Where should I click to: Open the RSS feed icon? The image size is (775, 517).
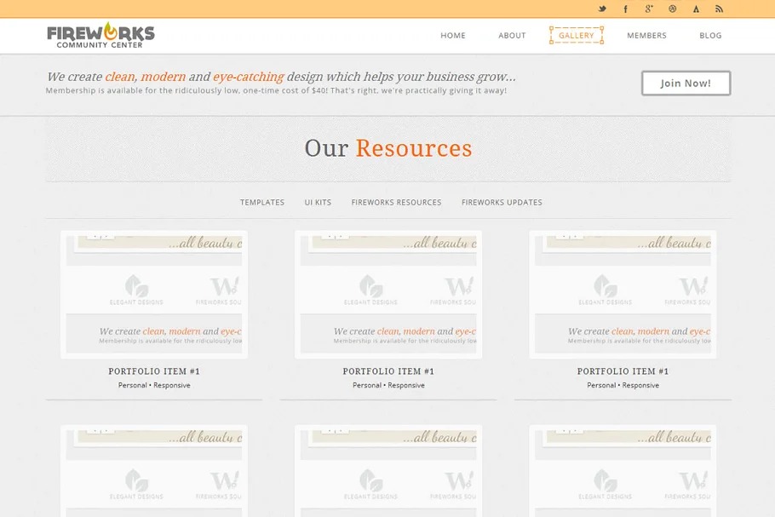[x=719, y=9]
